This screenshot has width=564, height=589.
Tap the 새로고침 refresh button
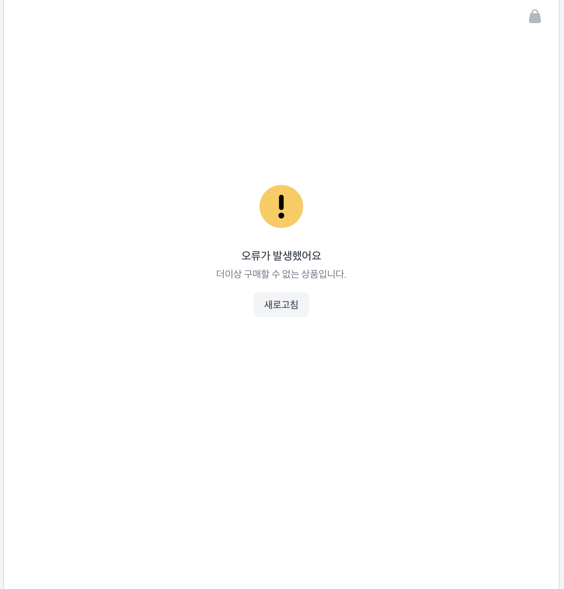point(281,304)
